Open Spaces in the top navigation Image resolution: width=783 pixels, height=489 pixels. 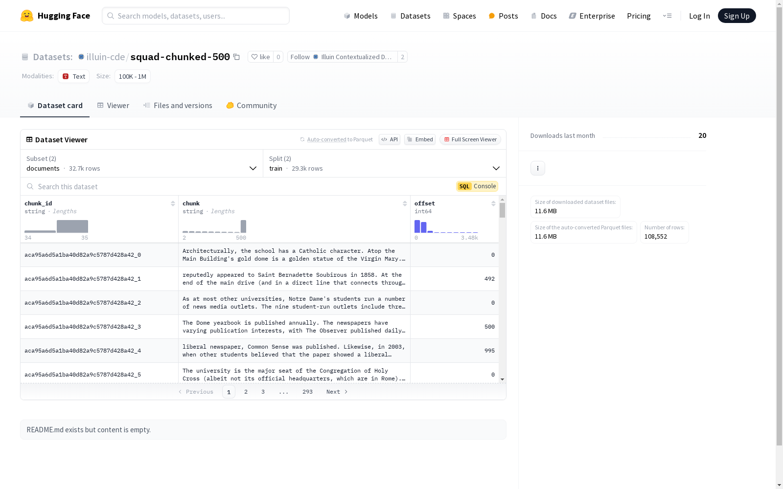point(460,16)
